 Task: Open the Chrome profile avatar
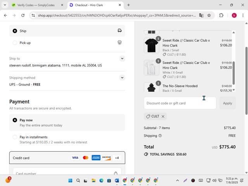point(234,15)
